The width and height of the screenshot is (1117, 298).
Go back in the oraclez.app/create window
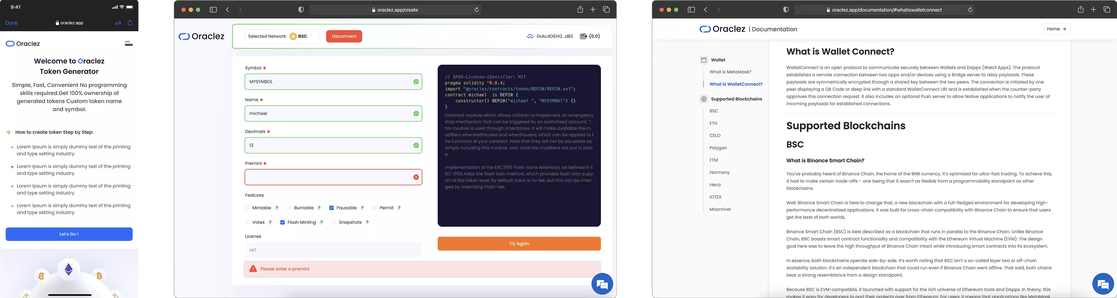[227, 10]
